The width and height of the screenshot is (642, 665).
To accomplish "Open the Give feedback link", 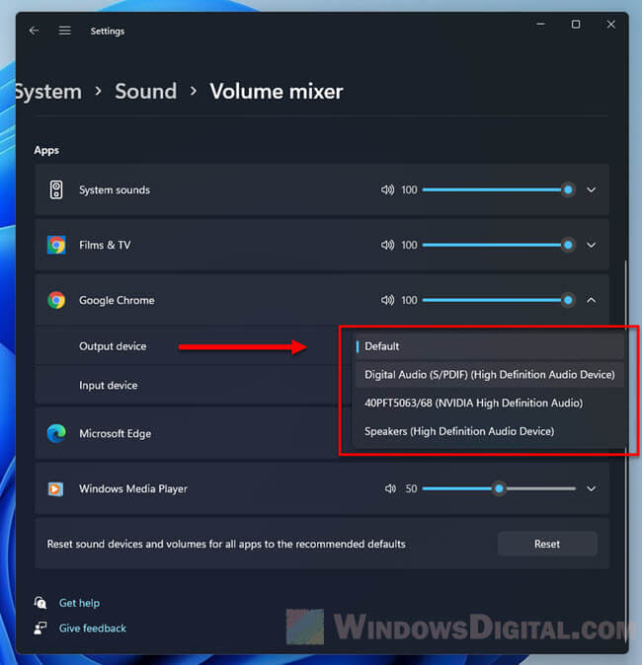I will (x=93, y=628).
